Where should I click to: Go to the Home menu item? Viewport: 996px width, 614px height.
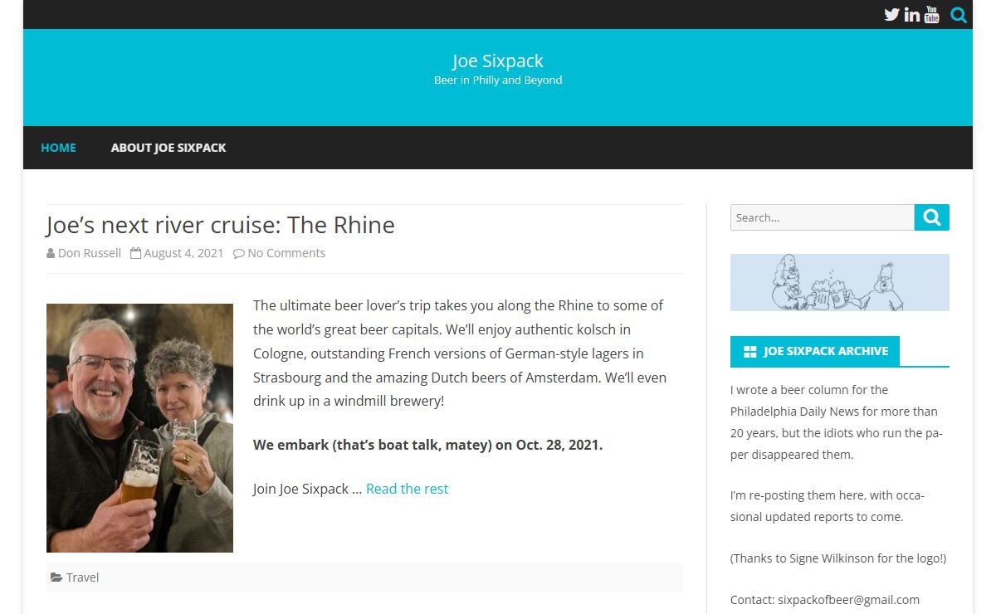(x=58, y=148)
